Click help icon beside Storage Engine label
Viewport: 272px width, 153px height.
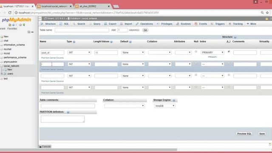(x=174, y=100)
